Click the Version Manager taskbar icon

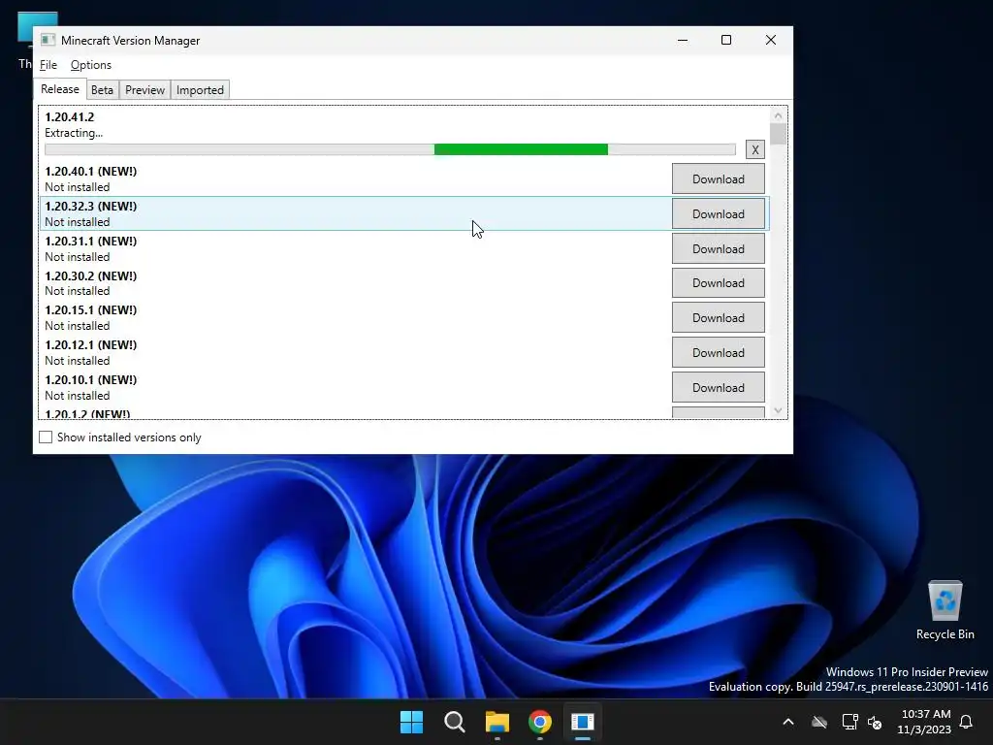(x=583, y=722)
